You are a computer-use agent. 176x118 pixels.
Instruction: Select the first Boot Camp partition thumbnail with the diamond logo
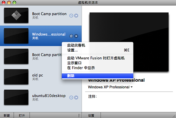coord(16,15)
